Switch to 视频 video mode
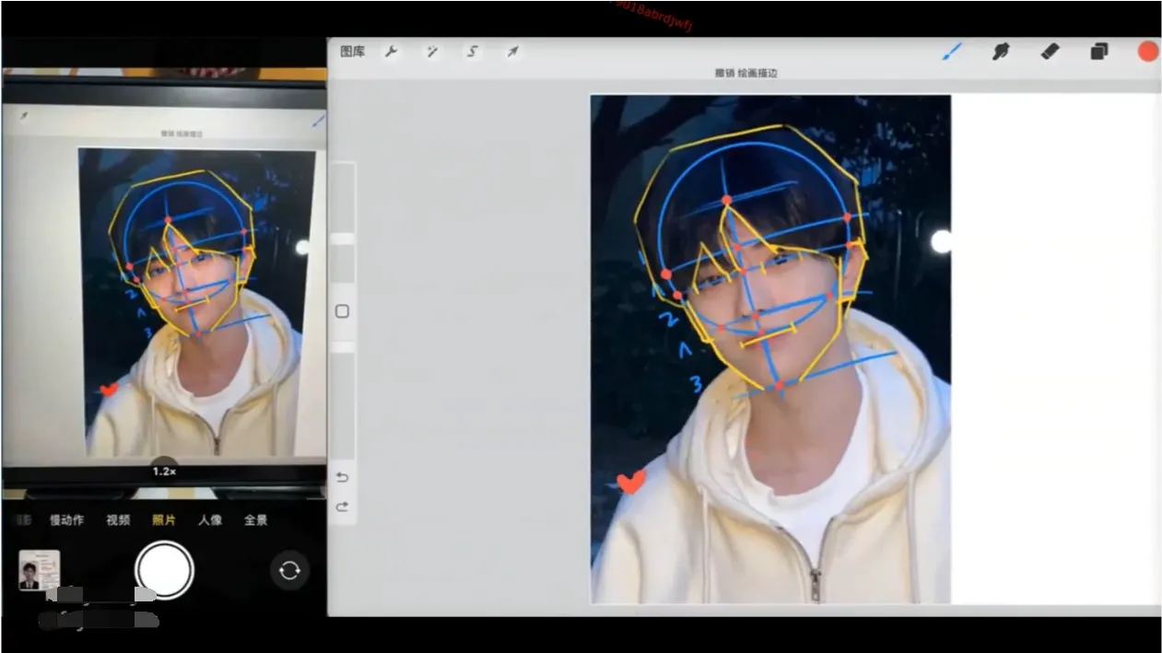The width and height of the screenshot is (1162, 653). pos(118,519)
